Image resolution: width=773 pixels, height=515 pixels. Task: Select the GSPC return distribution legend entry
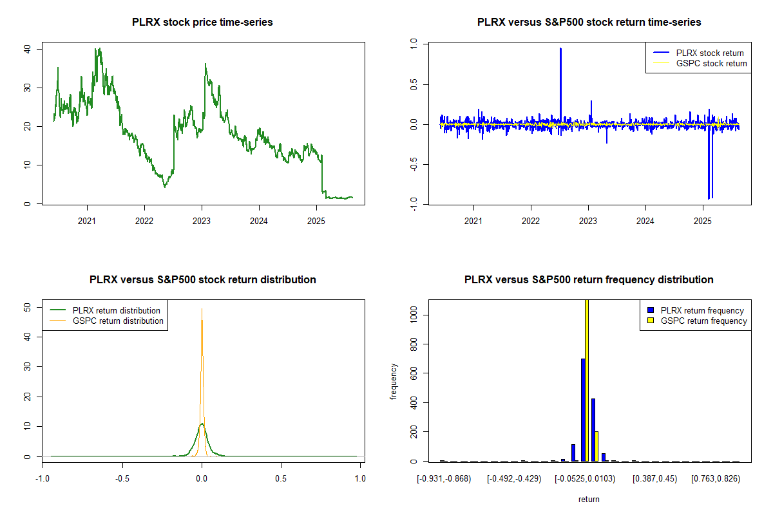(x=118, y=321)
